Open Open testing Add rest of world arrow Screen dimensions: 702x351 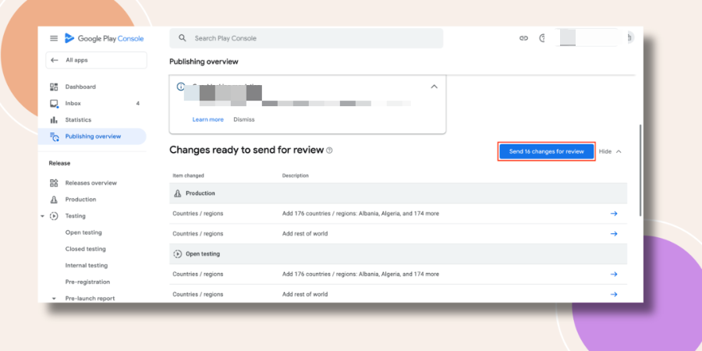pos(614,294)
